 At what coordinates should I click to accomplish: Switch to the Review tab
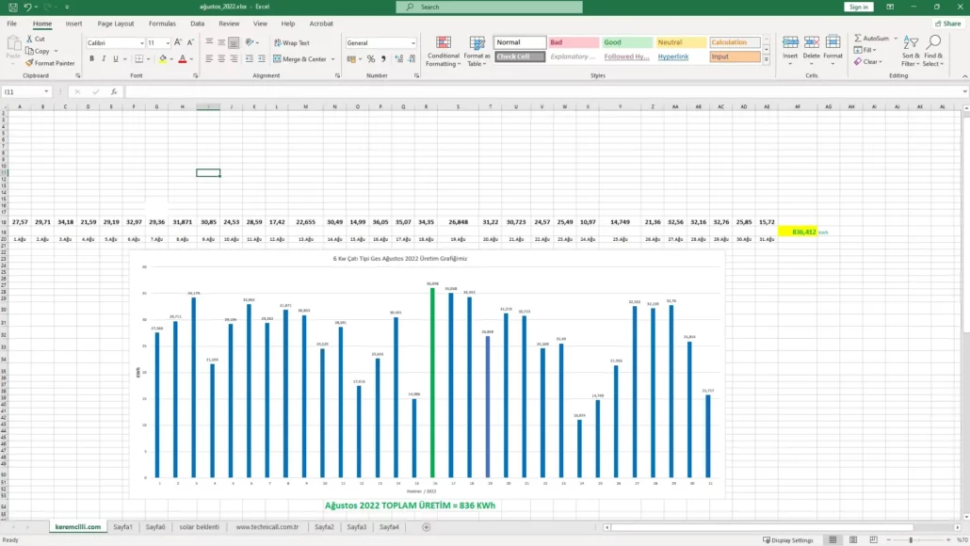pos(228,24)
